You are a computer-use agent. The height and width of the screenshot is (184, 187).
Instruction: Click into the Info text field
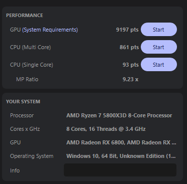click(120, 170)
